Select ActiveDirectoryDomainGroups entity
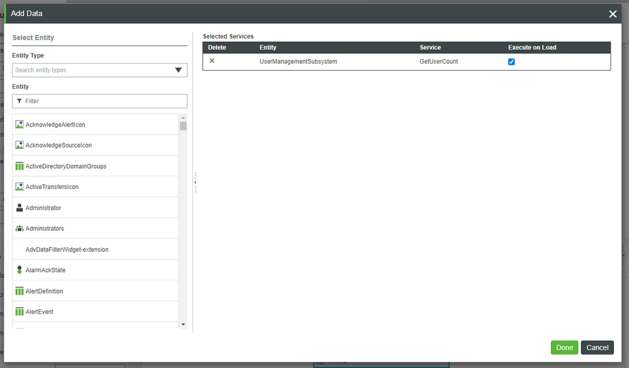Image resolution: width=629 pixels, height=368 pixels. [x=96, y=166]
